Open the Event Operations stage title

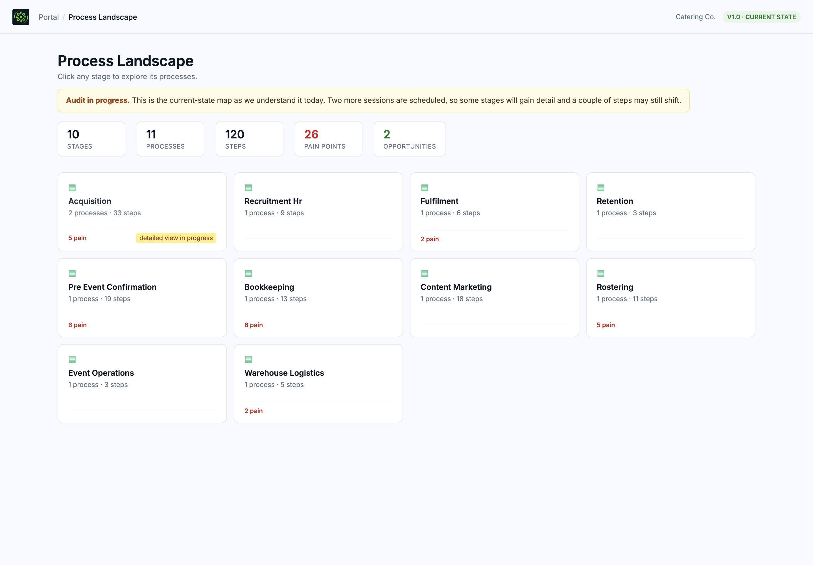(101, 373)
